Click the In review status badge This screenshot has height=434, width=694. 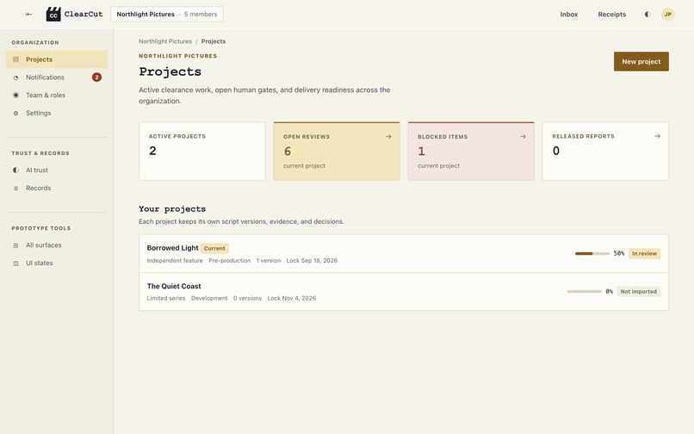pyautogui.click(x=644, y=253)
